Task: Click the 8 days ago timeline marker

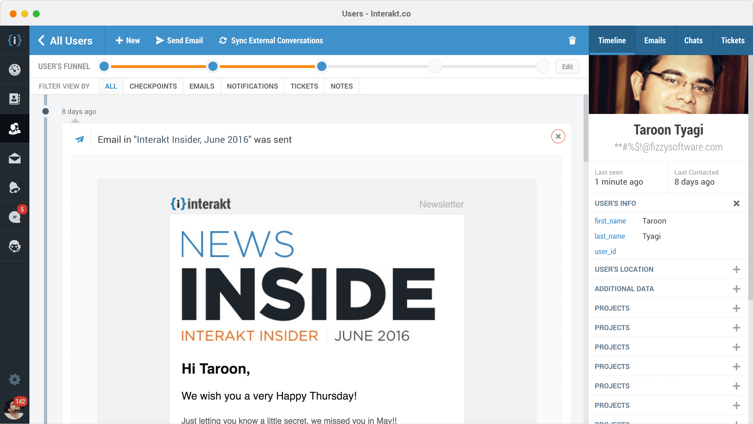Action: pos(46,111)
